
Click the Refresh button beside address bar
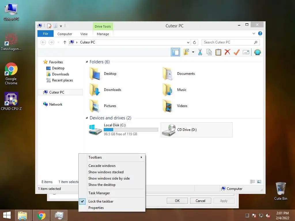pyautogui.click(x=194, y=42)
